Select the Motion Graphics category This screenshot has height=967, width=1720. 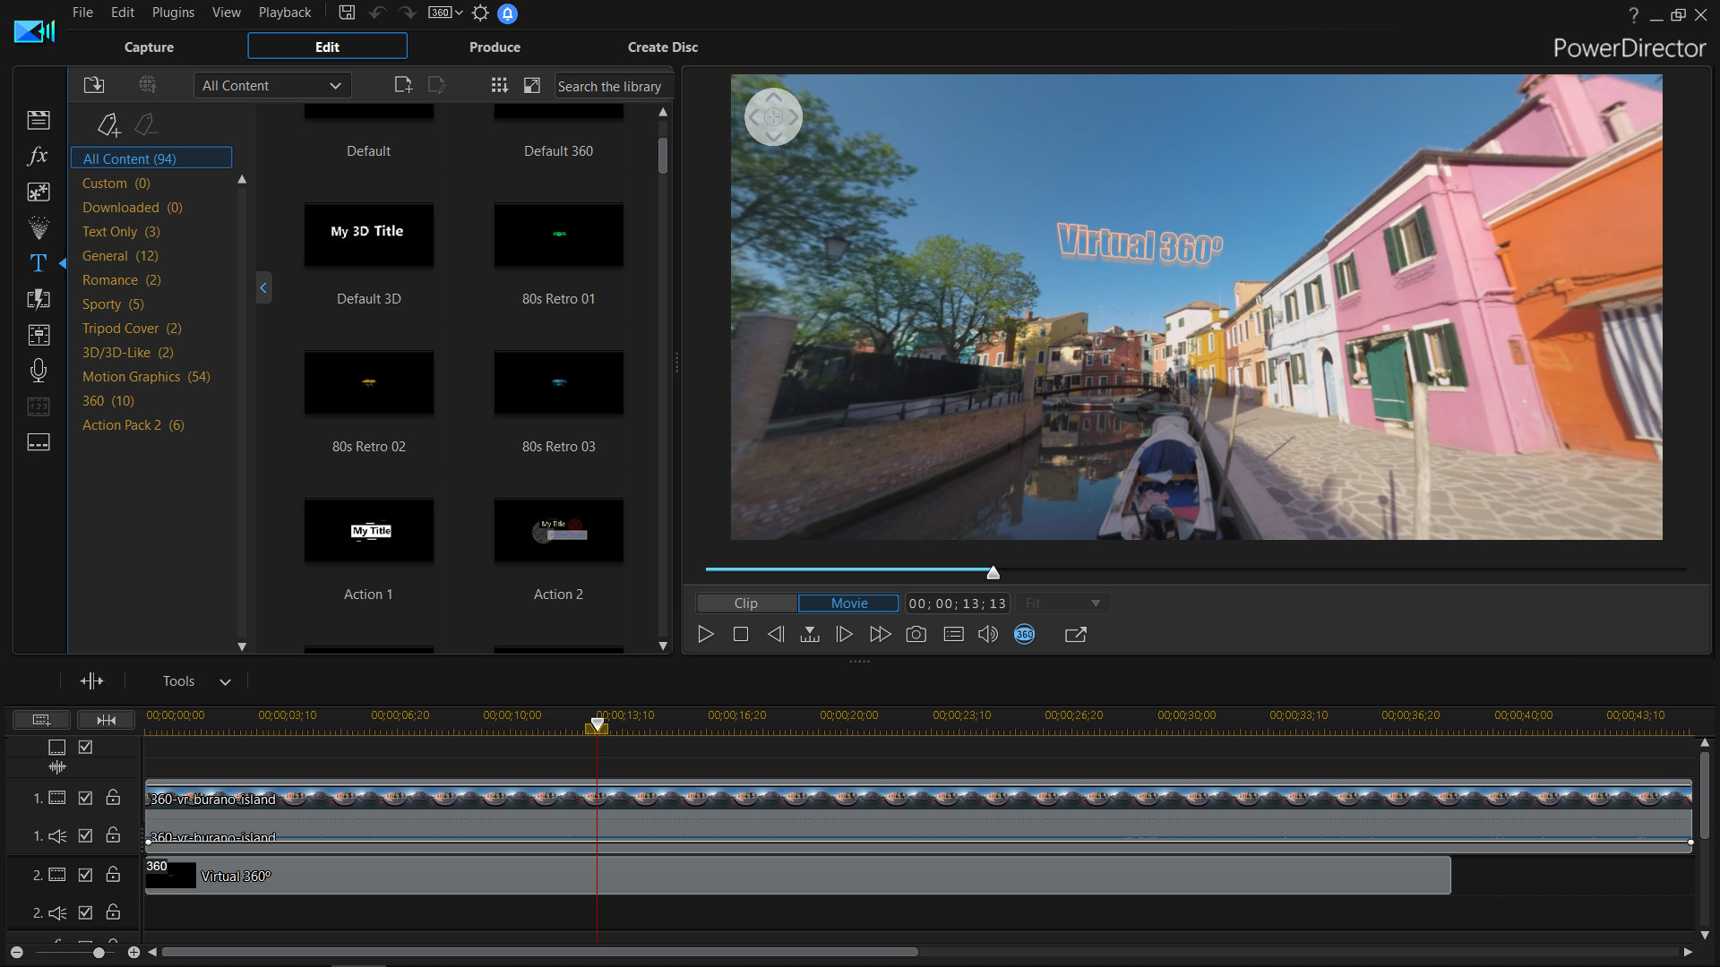(131, 376)
